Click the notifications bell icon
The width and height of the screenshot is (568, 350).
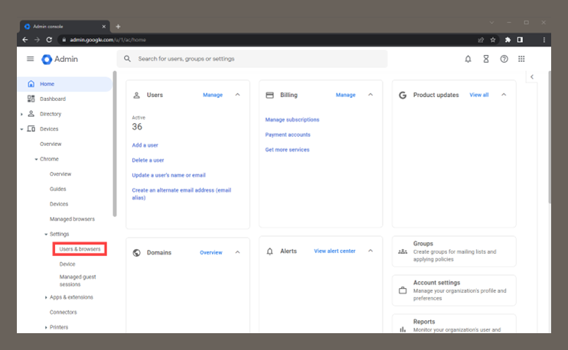468,59
